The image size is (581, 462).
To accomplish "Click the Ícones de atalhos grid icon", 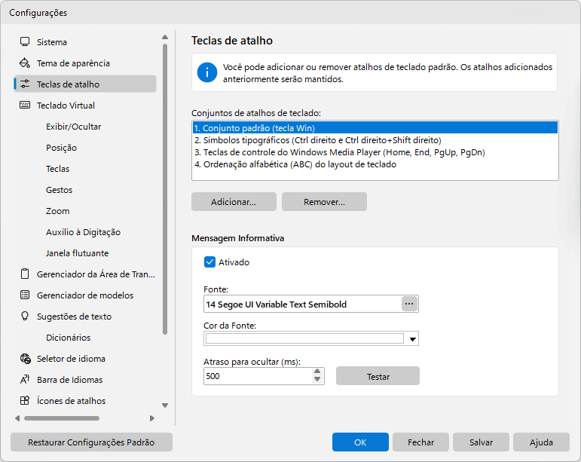I will [x=25, y=401].
